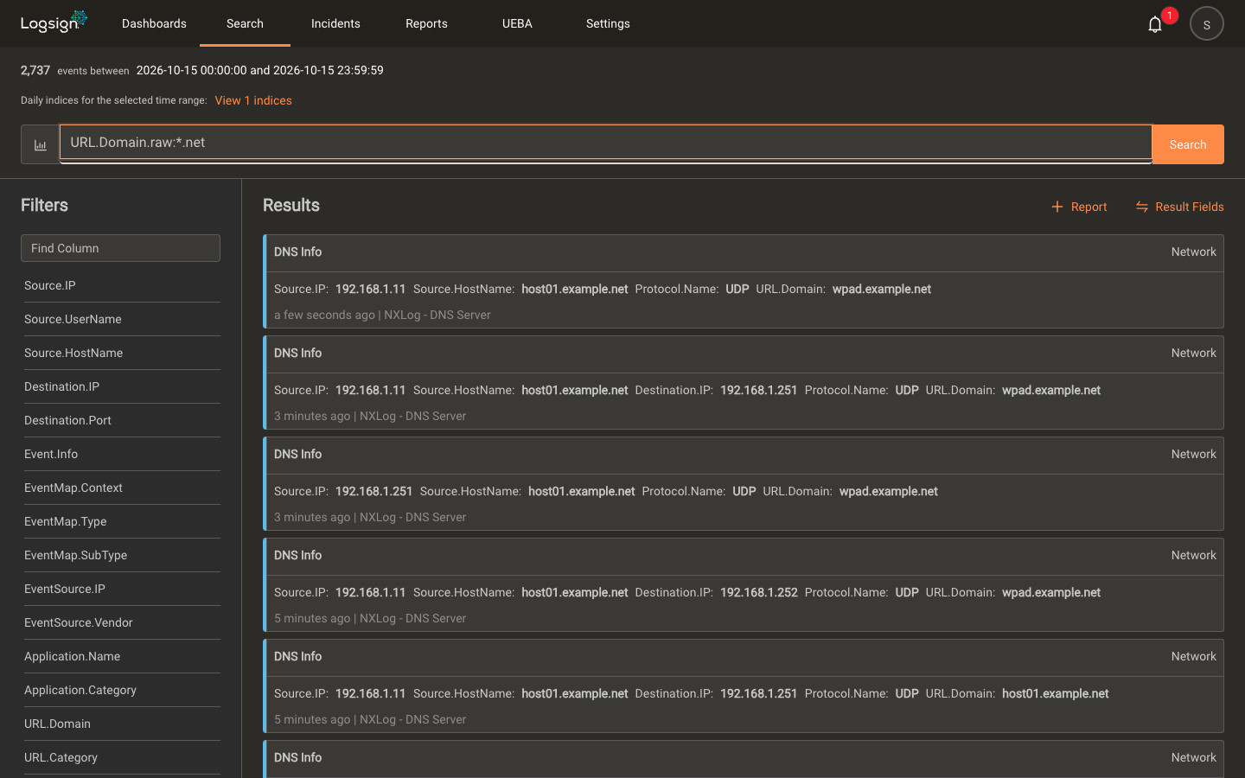Screen dimensions: 1245x778
Task: Open the View 1 indices link
Action: point(253,100)
